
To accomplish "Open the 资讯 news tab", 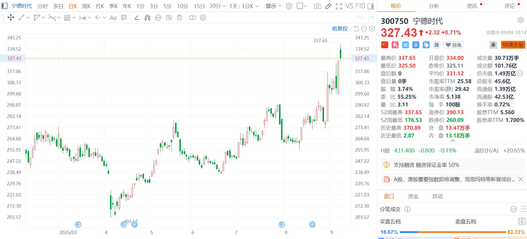I will [x=472, y=6].
